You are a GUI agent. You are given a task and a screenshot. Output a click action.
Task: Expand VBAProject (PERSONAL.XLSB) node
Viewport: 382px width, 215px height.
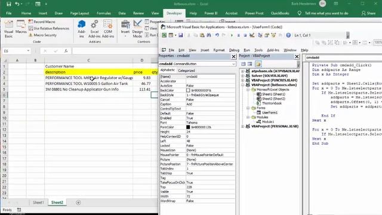(243, 126)
